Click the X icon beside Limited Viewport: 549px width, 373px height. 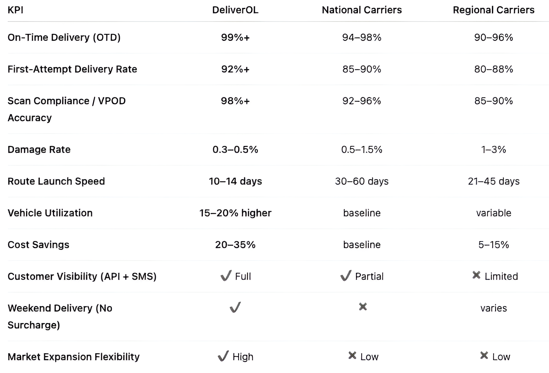point(476,275)
